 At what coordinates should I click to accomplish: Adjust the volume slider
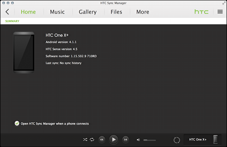tap(149, 140)
